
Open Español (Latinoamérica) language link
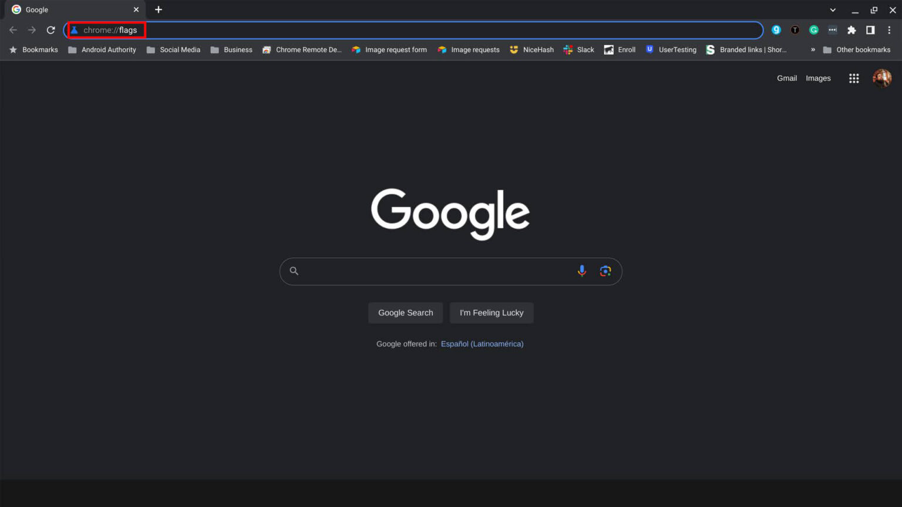click(x=482, y=343)
